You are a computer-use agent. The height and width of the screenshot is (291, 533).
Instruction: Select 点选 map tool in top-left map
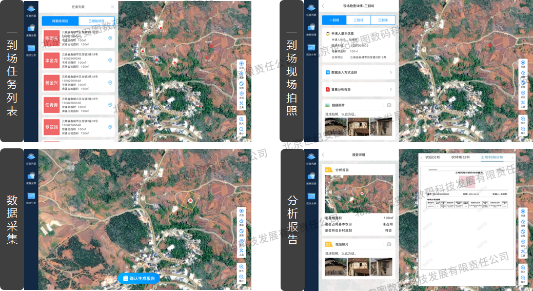click(x=242, y=64)
